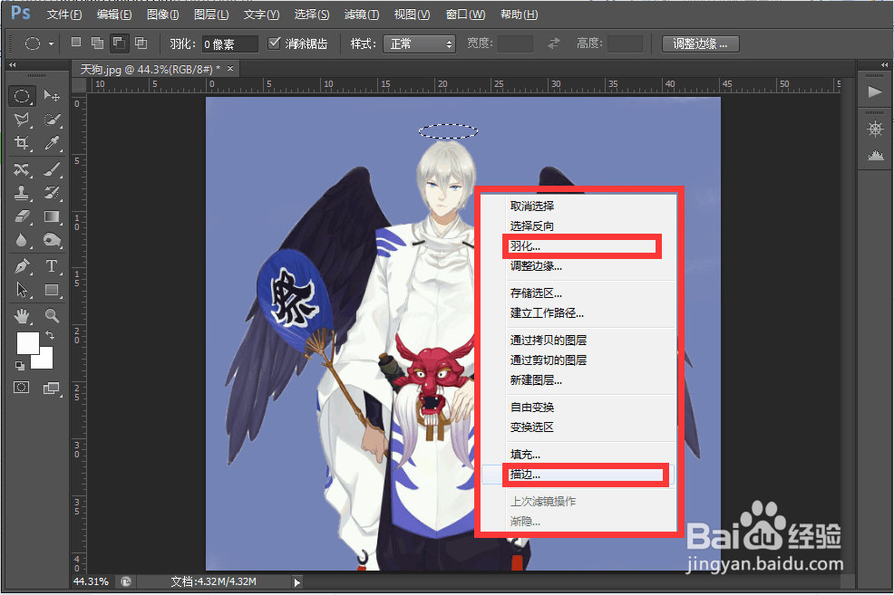
Task: Open the 帮助 menu
Action: click(519, 14)
